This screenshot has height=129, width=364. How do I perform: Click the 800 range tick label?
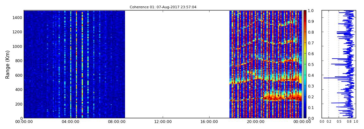pos(19,61)
